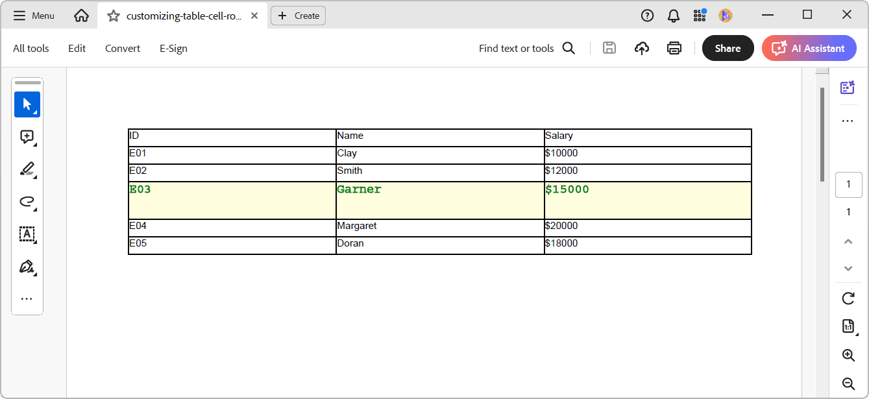Click the current page number box
Image resolution: width=869 pixels, height=399 pixels.
(x=848, y=184)
